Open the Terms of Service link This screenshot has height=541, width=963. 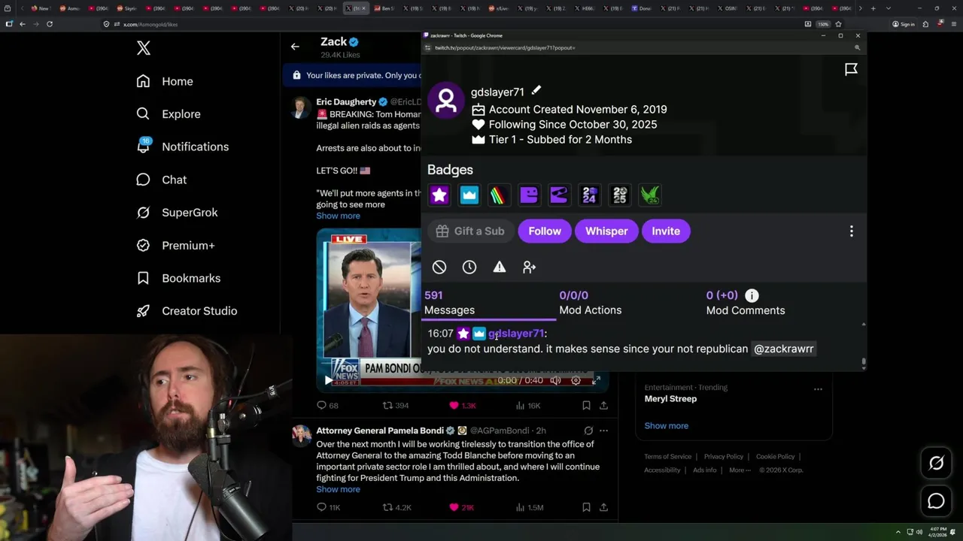click(x=667, y=457)
